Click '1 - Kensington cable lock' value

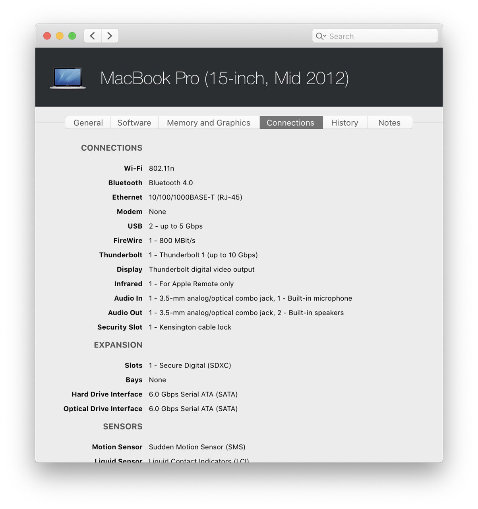click(190, 327)
